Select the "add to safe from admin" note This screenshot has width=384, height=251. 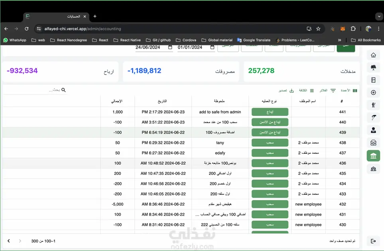coord(220,112)
